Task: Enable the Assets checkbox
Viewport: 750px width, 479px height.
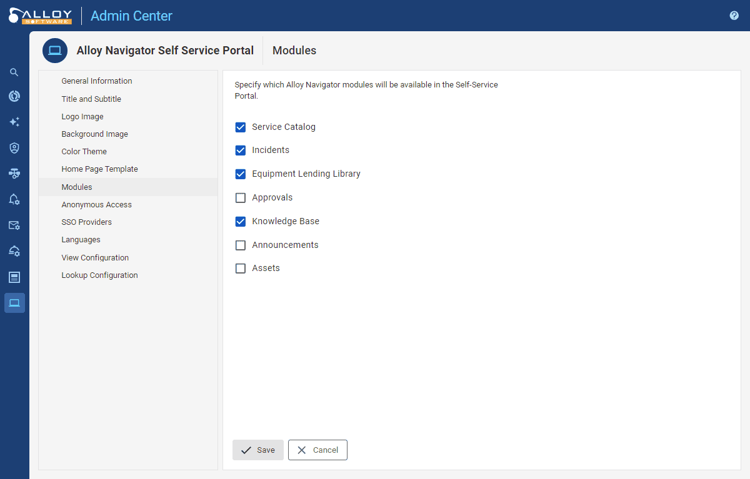Action: [x=241, y=269]
